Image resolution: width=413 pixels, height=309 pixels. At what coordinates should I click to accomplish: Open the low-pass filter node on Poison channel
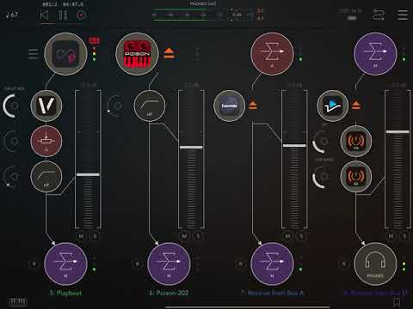(150, 106)
